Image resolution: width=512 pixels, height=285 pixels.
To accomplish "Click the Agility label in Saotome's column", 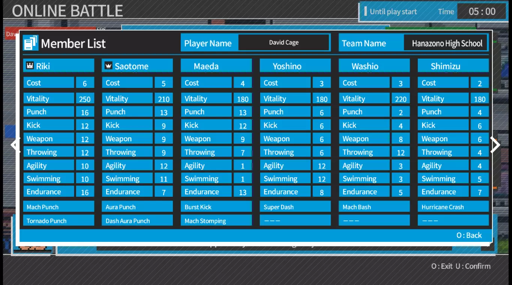I will coord(127,166).
